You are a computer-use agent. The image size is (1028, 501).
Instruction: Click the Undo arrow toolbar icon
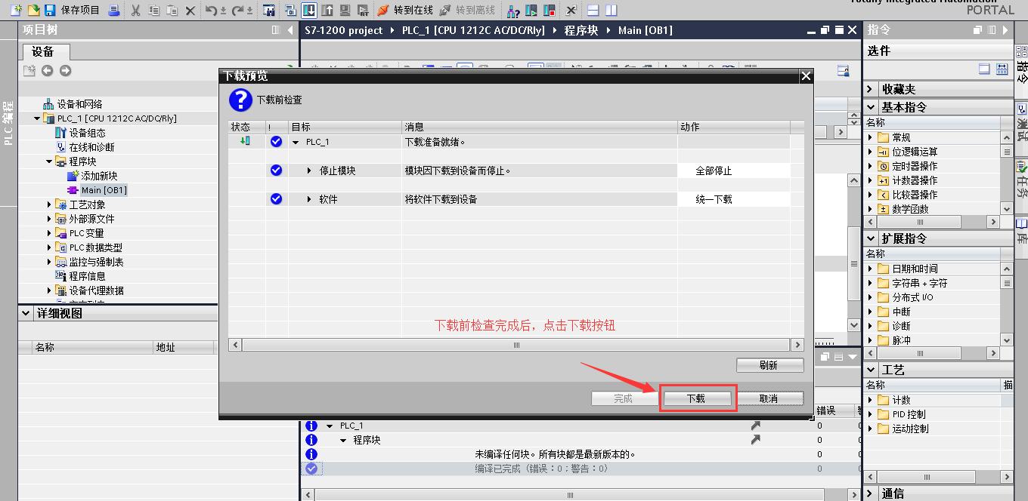212,11
